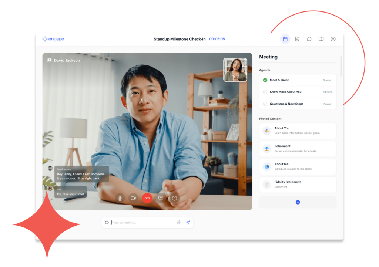Add pinned content with the plus button

point(298,202)
